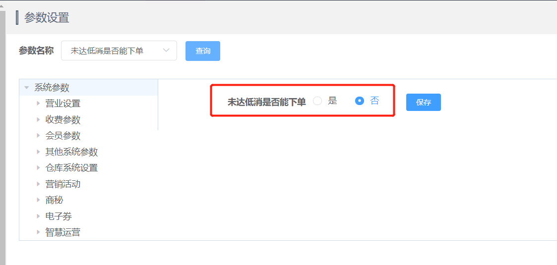557x265 pixels.
Task: Open the 仓库系统设置 tree item
Action: click(71, 168)
